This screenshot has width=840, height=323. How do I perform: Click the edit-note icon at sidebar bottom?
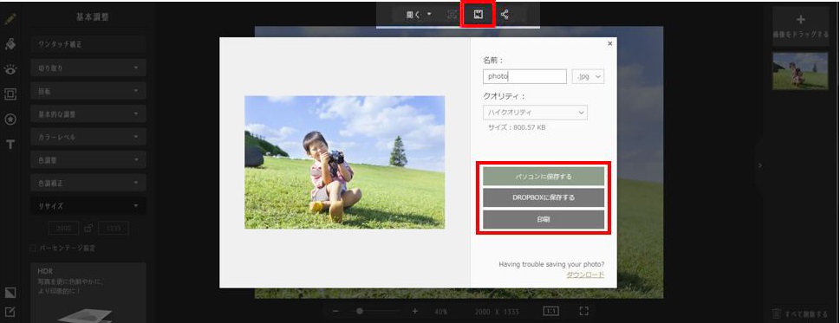coord(10,312)
